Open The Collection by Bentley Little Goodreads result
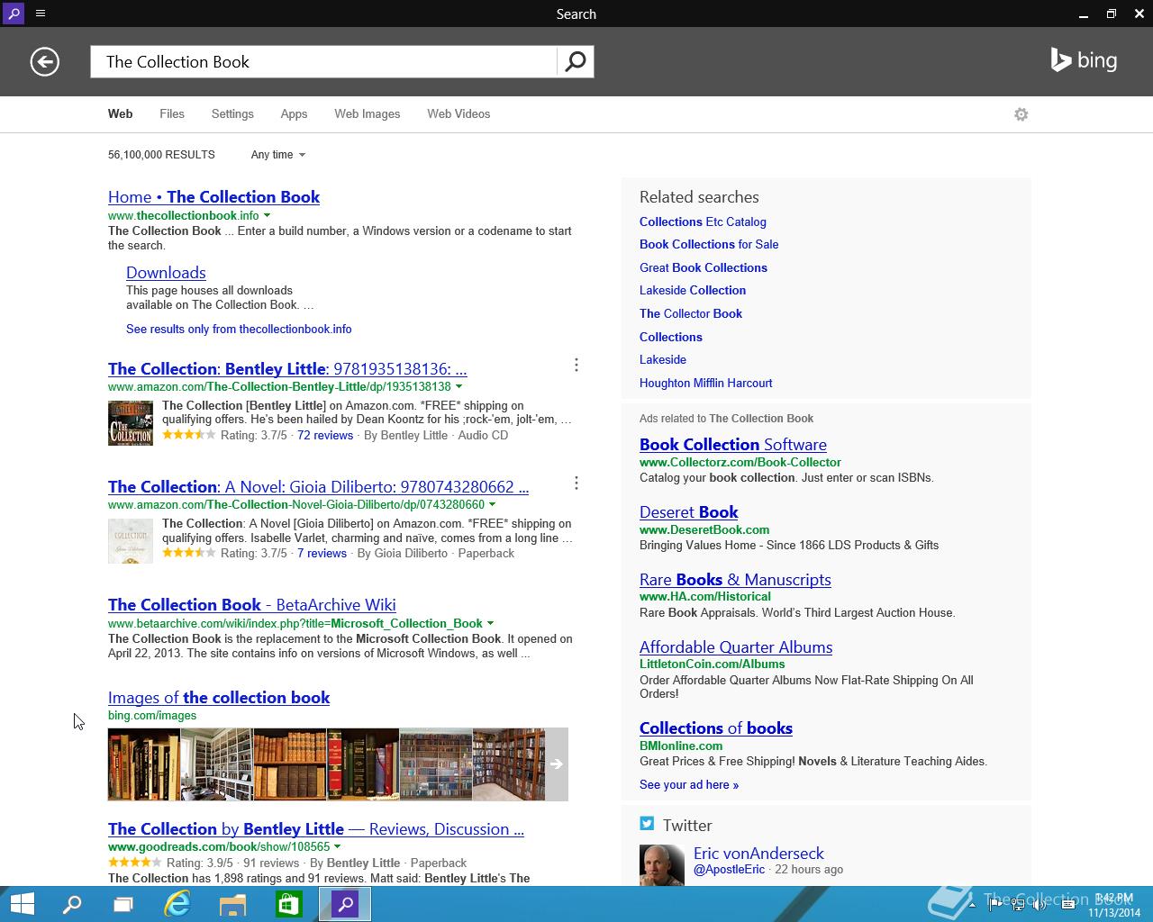This screenshot has width=1153, height=922. (316, 829)
